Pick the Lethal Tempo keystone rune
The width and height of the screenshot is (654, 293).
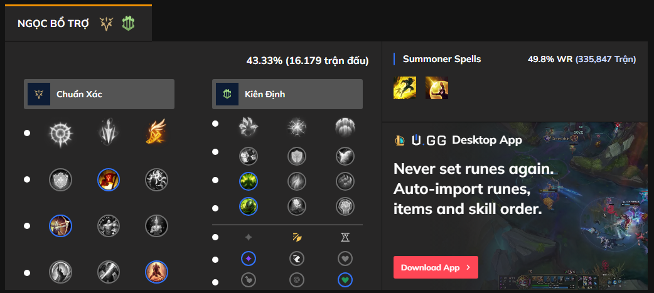click(109, 133)
